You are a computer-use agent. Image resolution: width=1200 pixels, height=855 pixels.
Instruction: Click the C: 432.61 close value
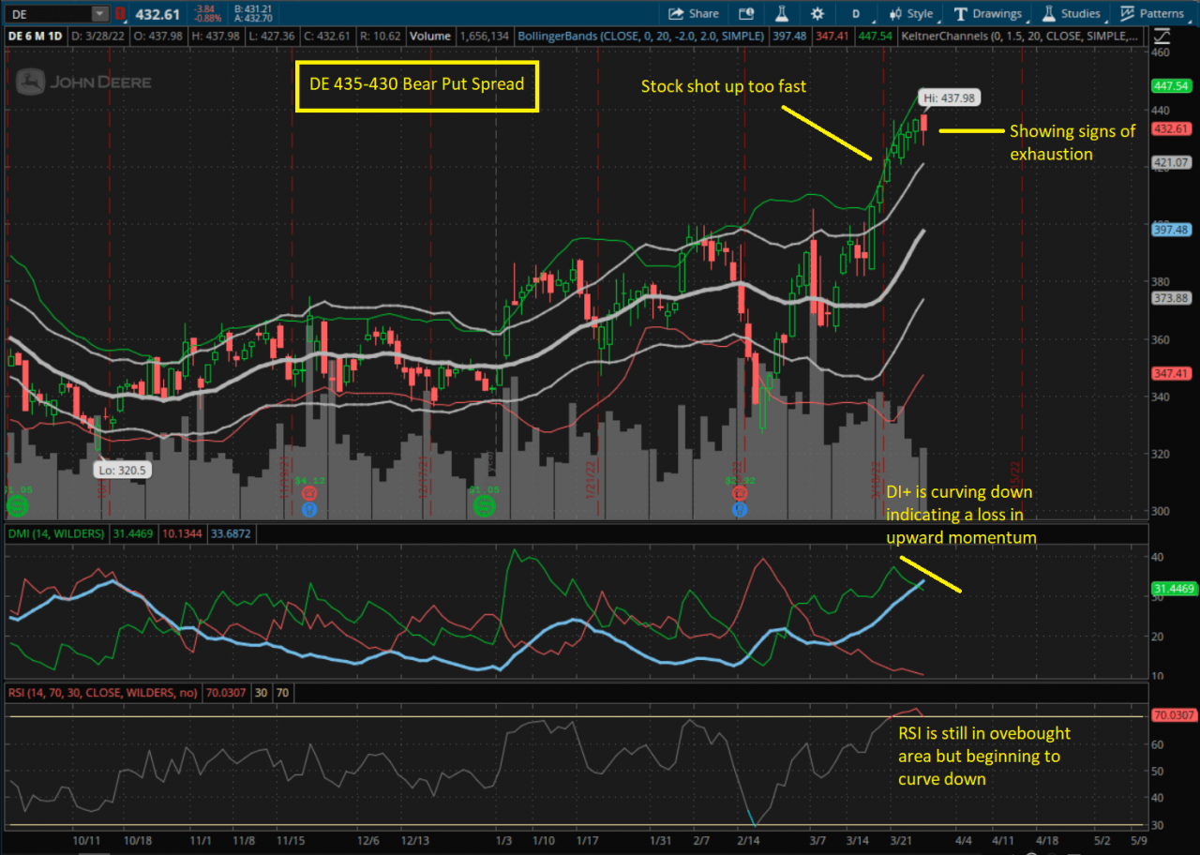point(329,37)
